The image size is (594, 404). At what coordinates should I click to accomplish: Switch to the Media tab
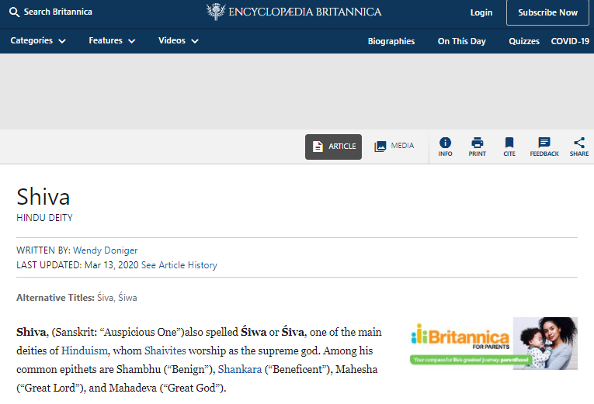click(x=394, y=146)
